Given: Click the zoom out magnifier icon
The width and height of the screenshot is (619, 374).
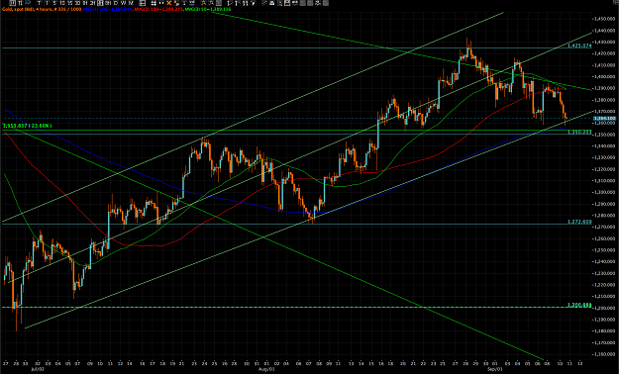Looking at the screenshot, I should pyautogui.click(x=211, y=3).
